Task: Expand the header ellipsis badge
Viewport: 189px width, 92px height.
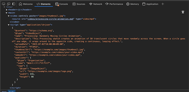Action: point(19,10)
